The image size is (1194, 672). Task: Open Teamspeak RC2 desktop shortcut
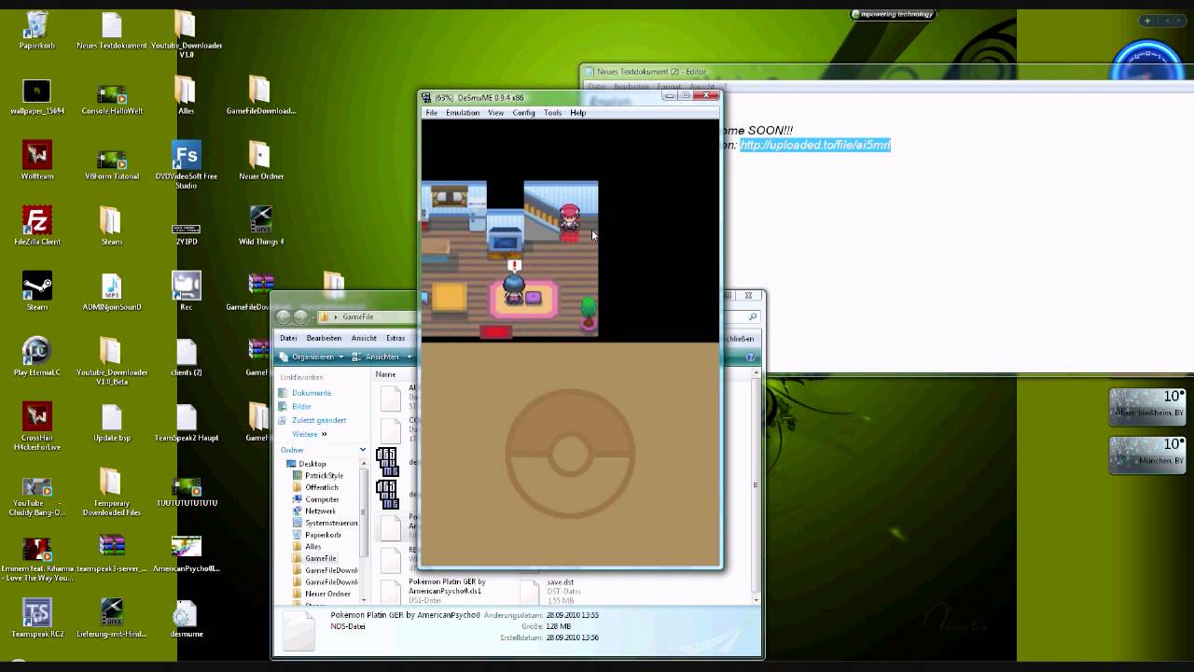coord(37,617)
